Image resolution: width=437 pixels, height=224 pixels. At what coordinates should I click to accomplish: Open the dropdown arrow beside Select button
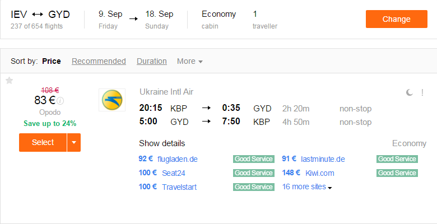[x=74, y=142]
